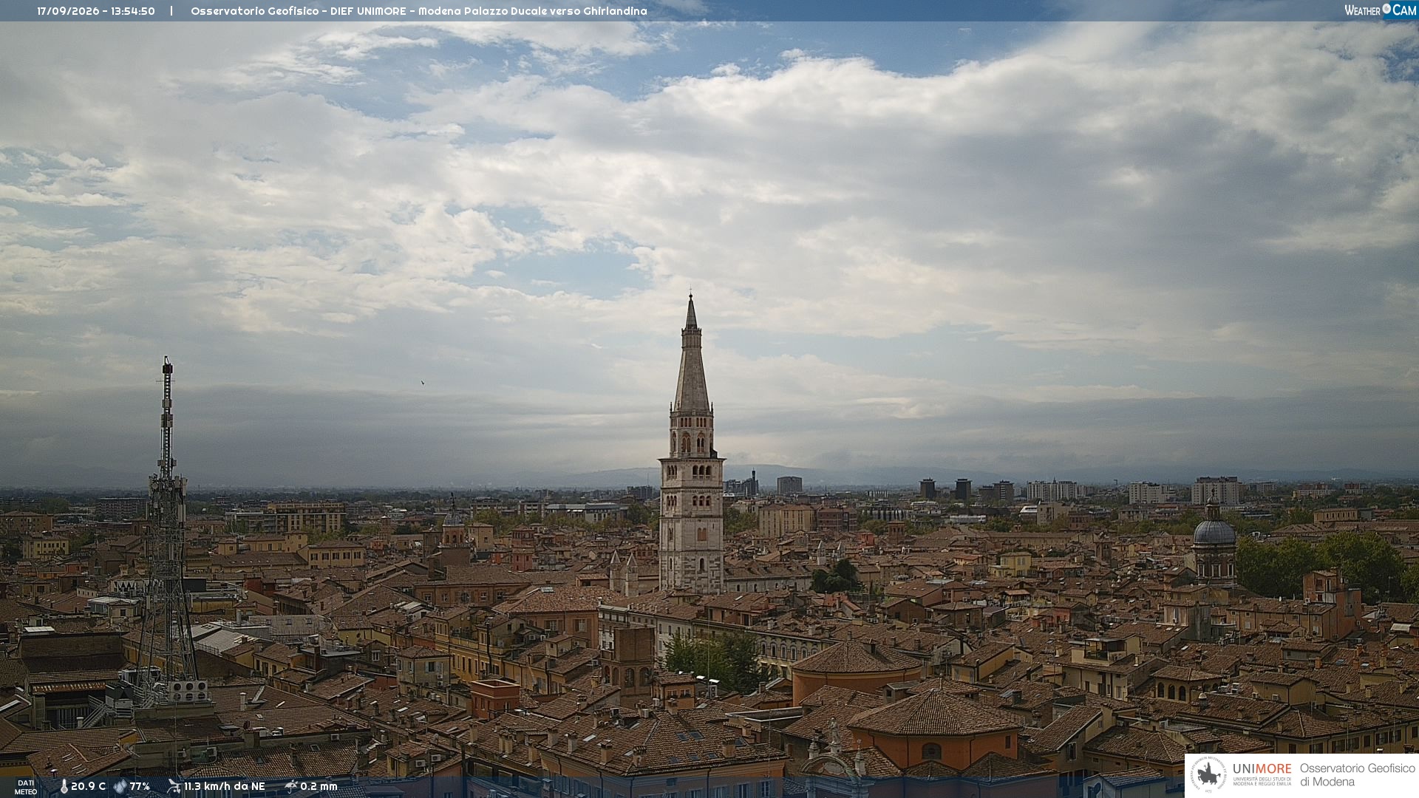
Task: Click the UNIMORE wordmark text
Action: pos(1262,768)
